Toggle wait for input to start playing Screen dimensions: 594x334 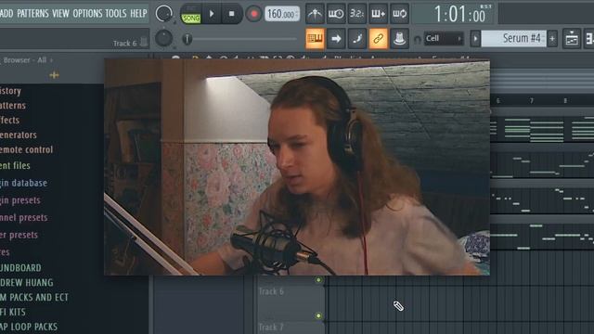click(336, 14)
